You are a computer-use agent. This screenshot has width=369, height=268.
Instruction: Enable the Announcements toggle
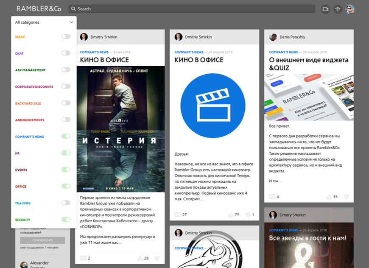coord(66,120)
